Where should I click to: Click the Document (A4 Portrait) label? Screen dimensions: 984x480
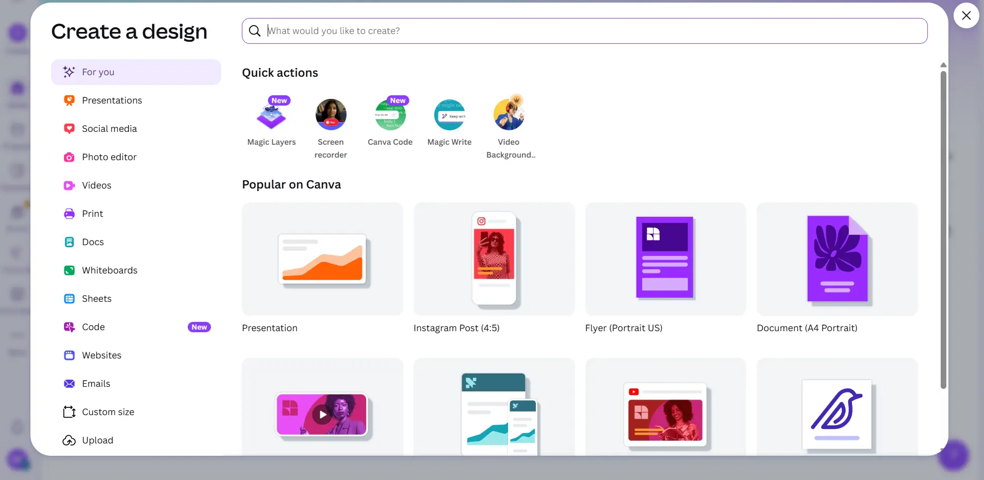tap(807, 328)
